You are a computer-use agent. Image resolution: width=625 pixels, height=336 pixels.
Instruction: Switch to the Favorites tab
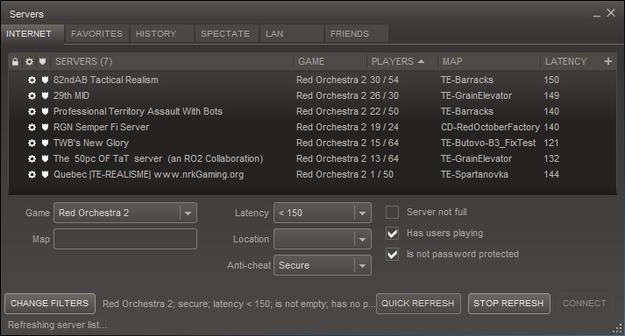[96, 34]
